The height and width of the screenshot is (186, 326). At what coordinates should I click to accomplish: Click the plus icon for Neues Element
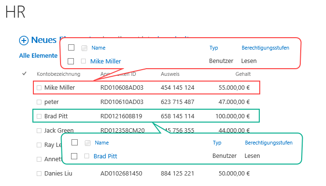coord(24,41)
